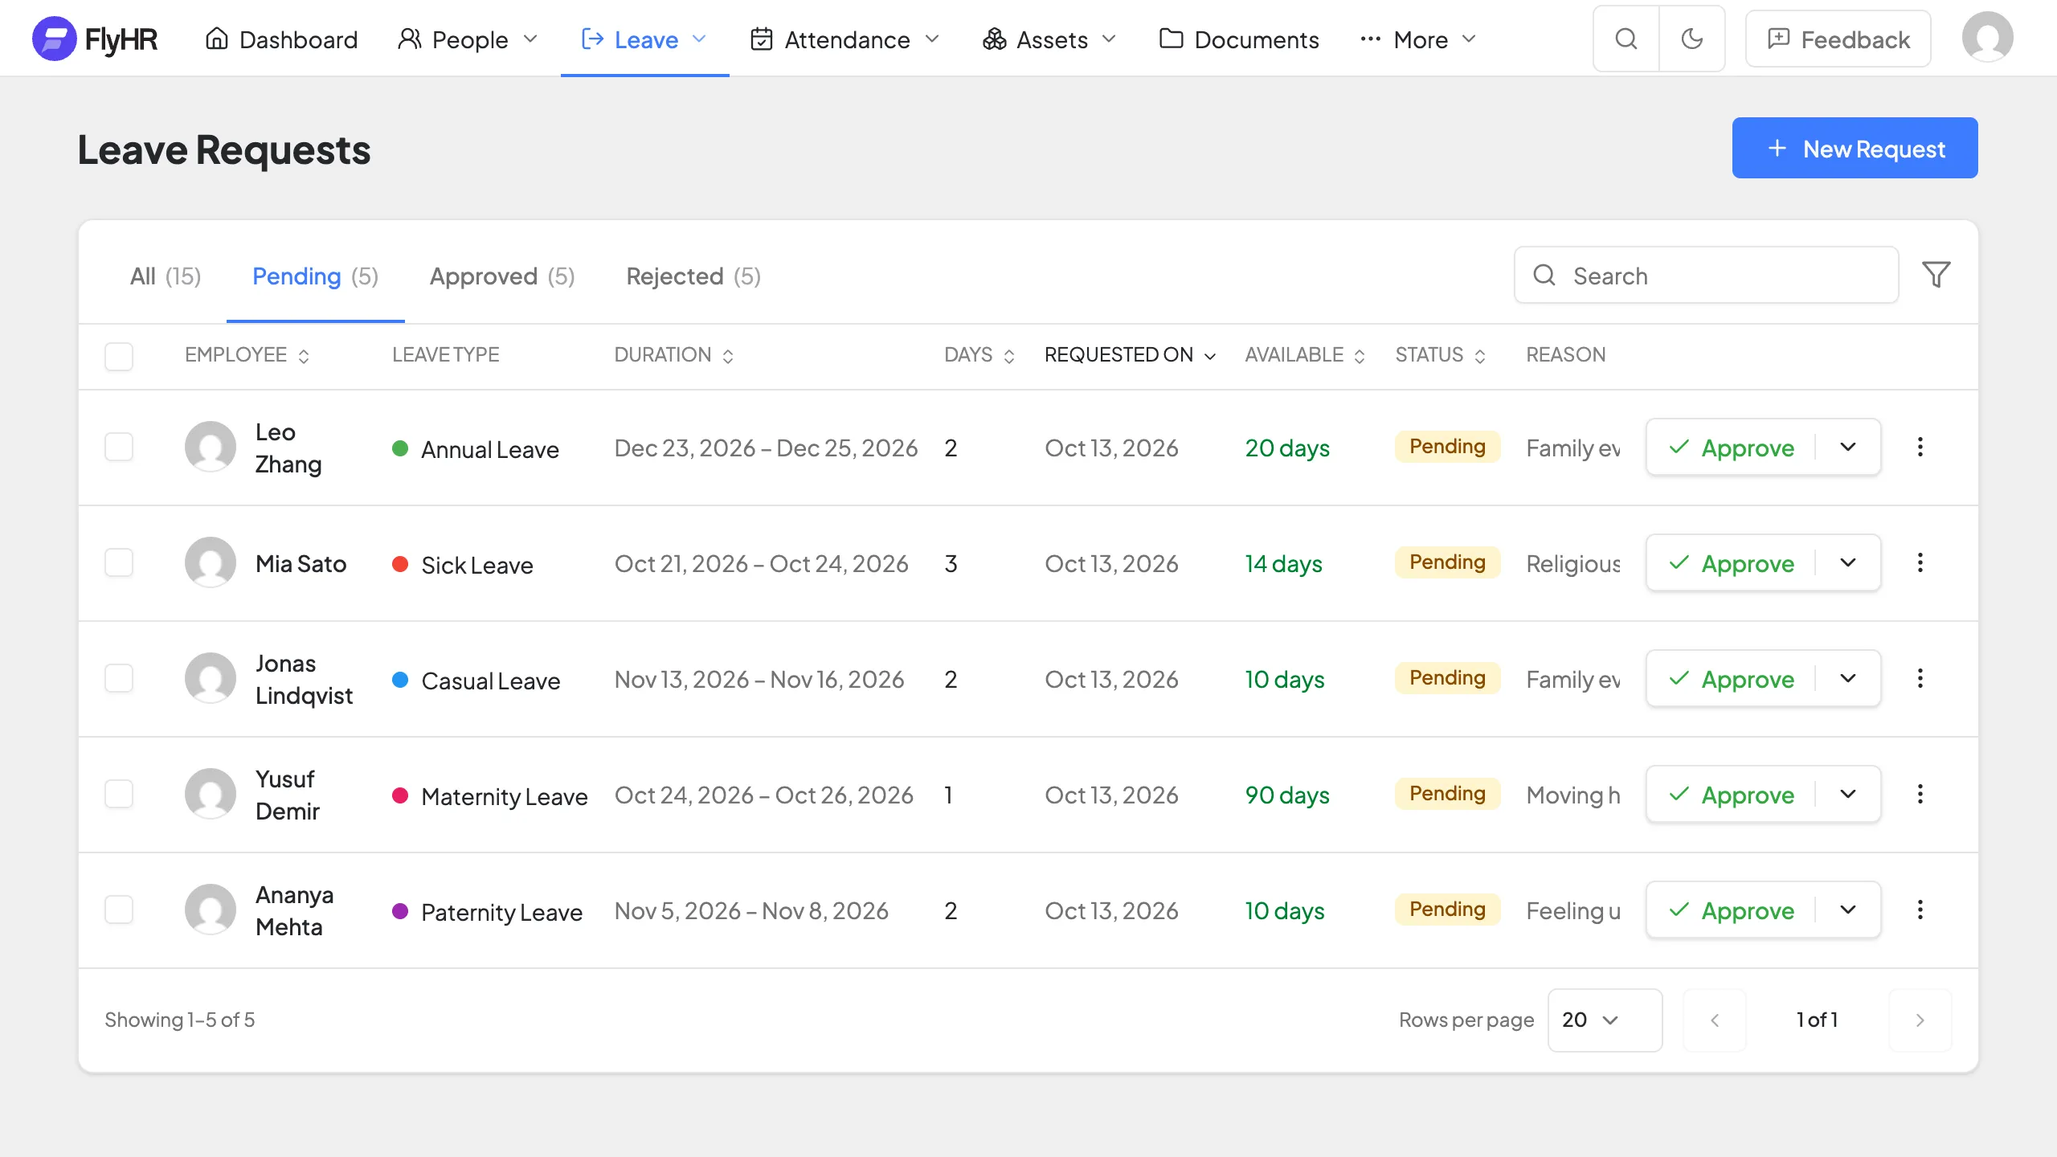This screenshot has height=1157, width=2057.
Task: Open the Documents menu item
Action: click(1239, 39)
